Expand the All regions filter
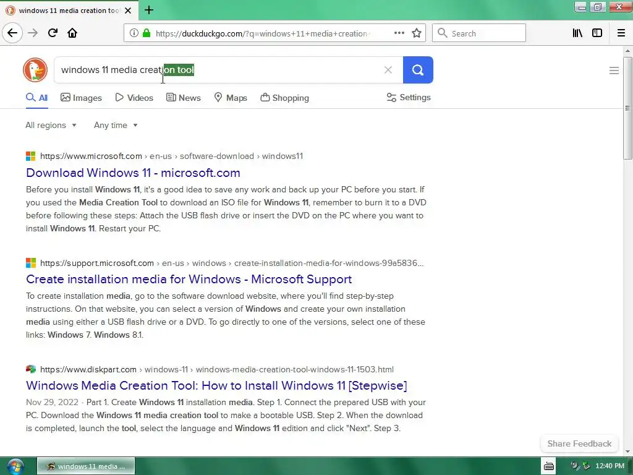The image size is (633, 475). 51,125
